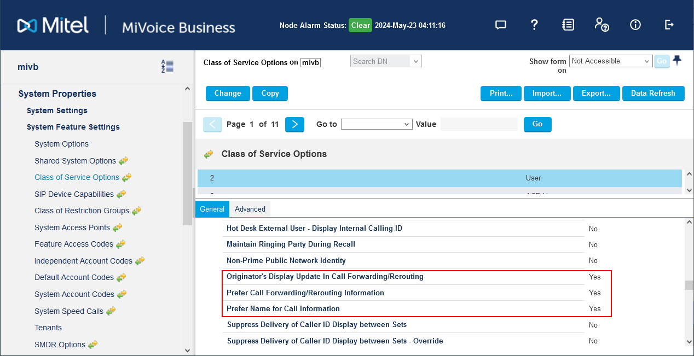Click the user help person icon

(601, 25)
